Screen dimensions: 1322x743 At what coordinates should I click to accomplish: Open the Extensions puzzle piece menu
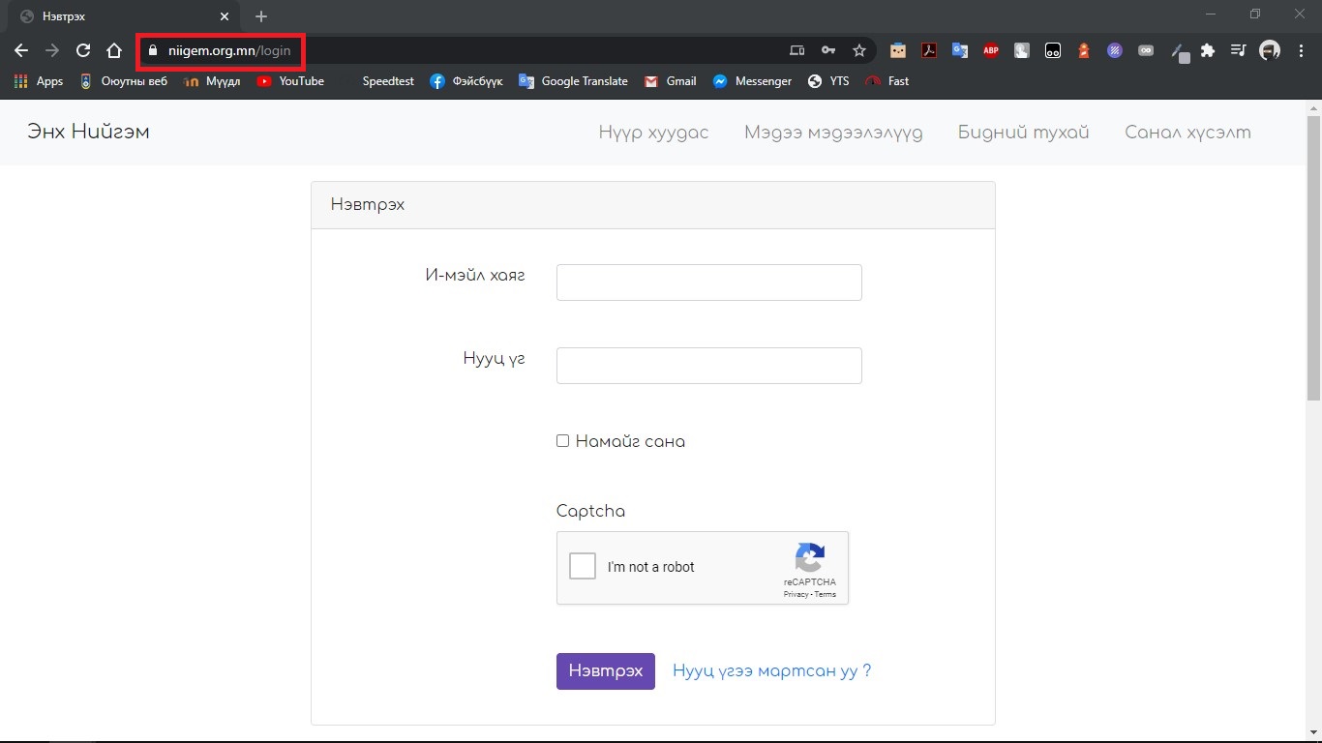click(1208, 50)
